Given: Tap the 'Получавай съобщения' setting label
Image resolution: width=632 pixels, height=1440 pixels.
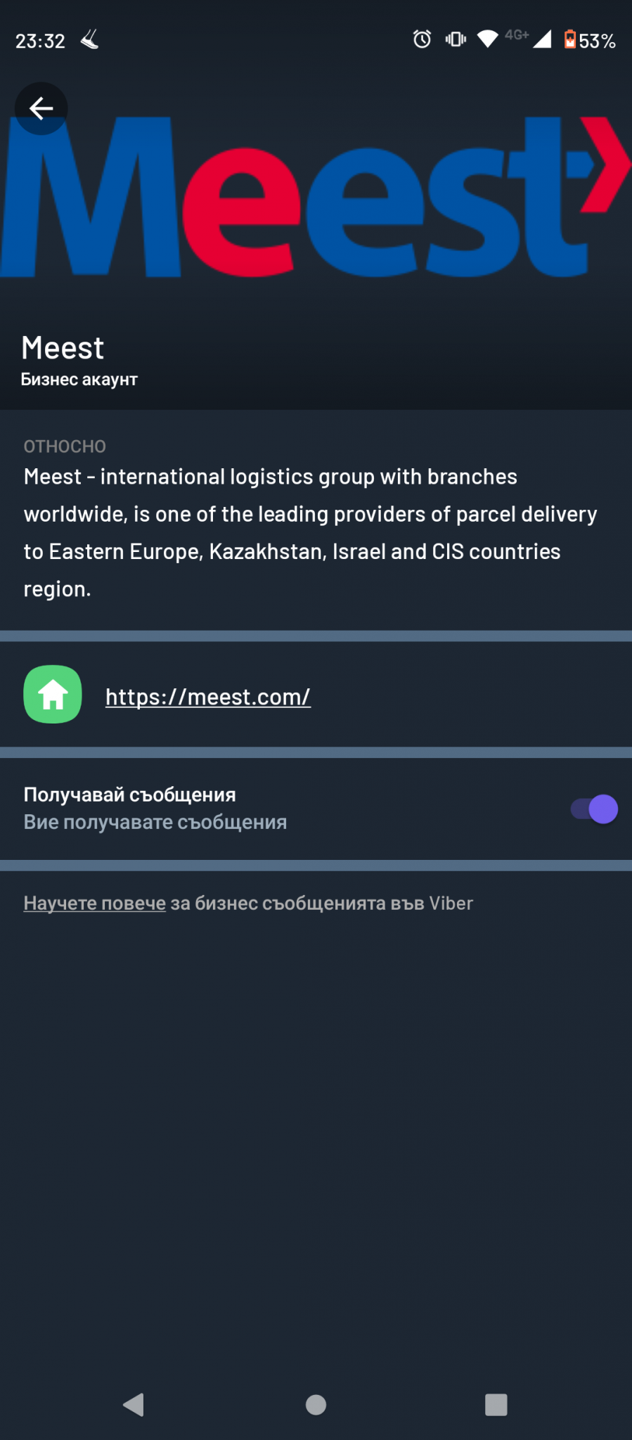Looking at the screenshot, I should (130, 795).
